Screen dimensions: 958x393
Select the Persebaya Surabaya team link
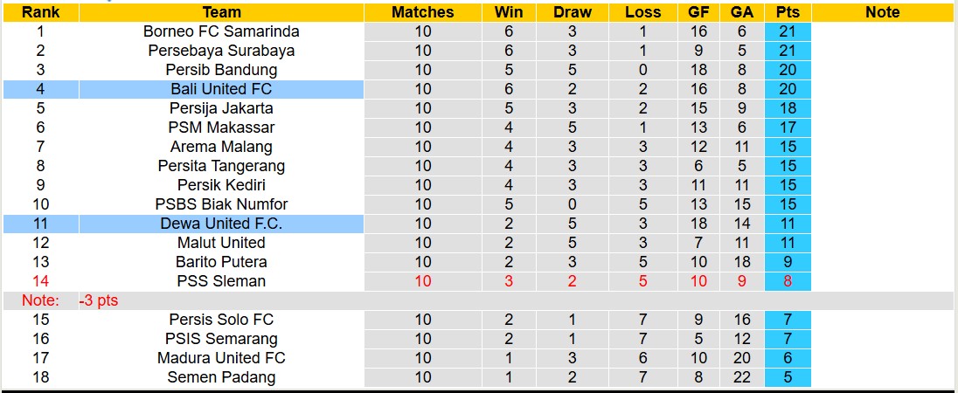coord(221,51)
